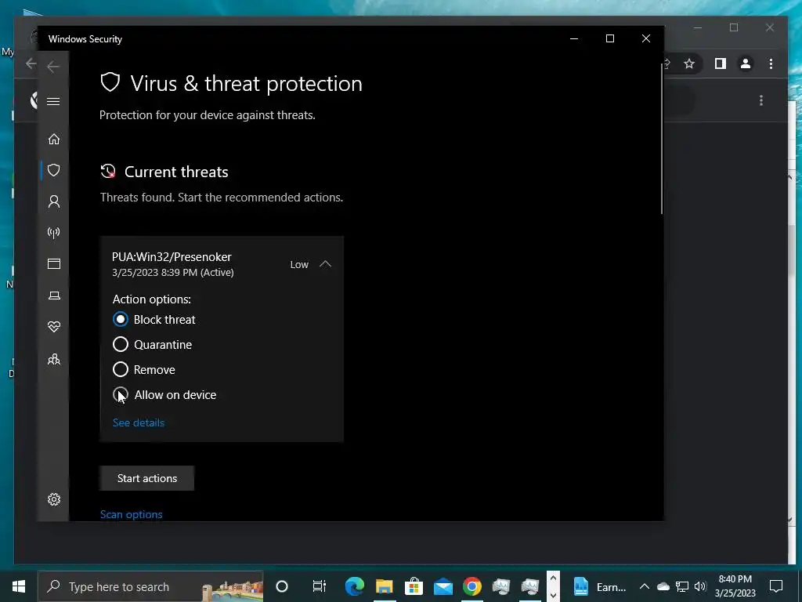Click the taskbar overflow up arrow
The width and height of the screenshot is (802, 602).
(x=553, y=579)
